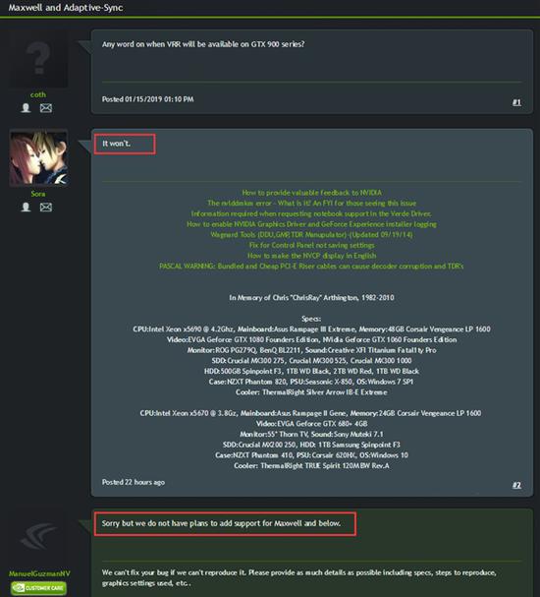The height and width of the screenshot is (597, 540).
Task: Open the coth username link
Action: pos(38,94)
